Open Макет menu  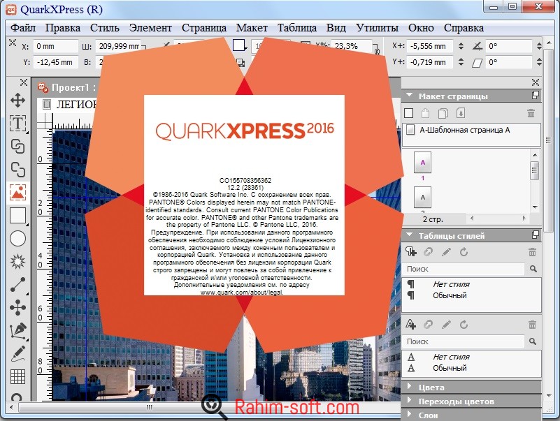click(252, 28)
